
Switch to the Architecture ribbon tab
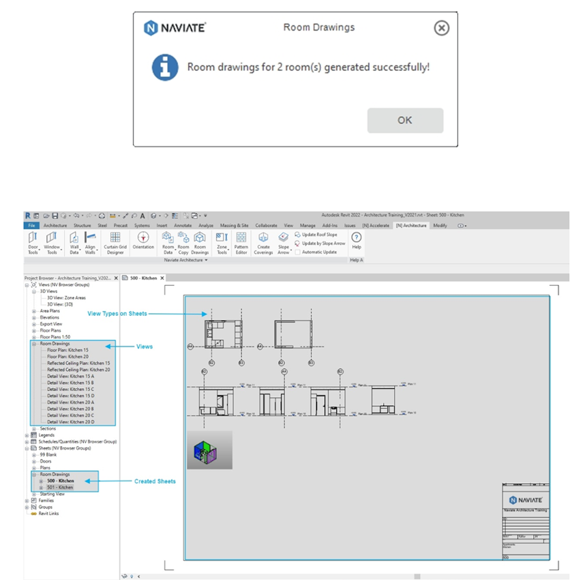click(55, 226)
